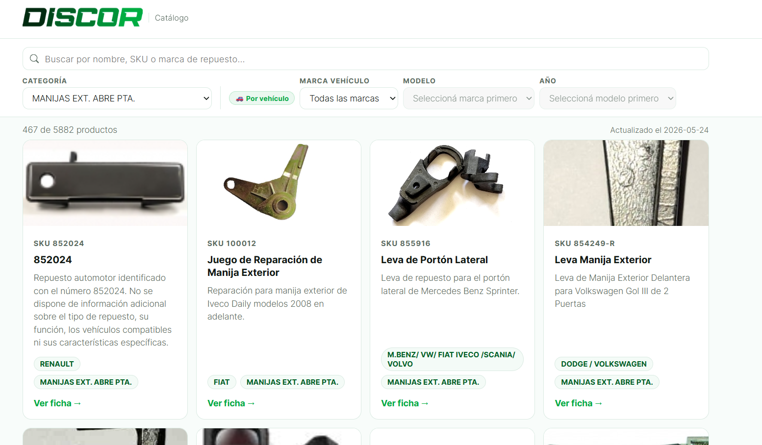Click Ver ficha for SKU 100012
Viewport: 762px width, 445px height.
coord(231,403)
